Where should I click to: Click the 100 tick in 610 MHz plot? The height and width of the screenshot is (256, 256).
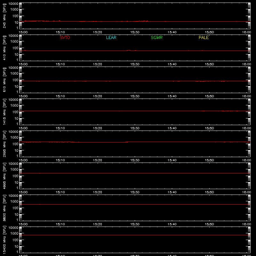[x=15, y=80]
